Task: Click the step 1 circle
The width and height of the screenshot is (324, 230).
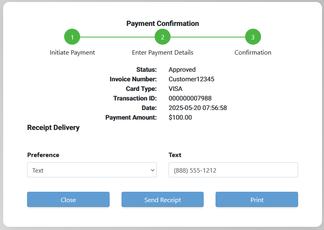Action: point(72,37)
